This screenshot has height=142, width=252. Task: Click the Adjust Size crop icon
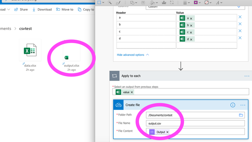(172, 2)
